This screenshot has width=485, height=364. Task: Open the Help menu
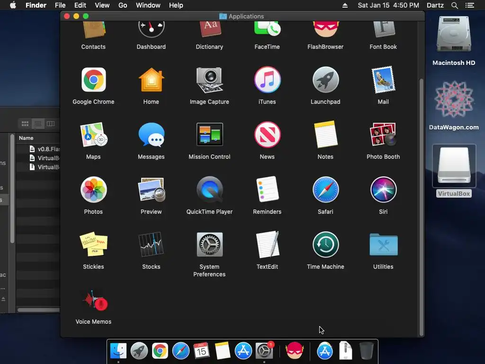[x=176, y=5]
